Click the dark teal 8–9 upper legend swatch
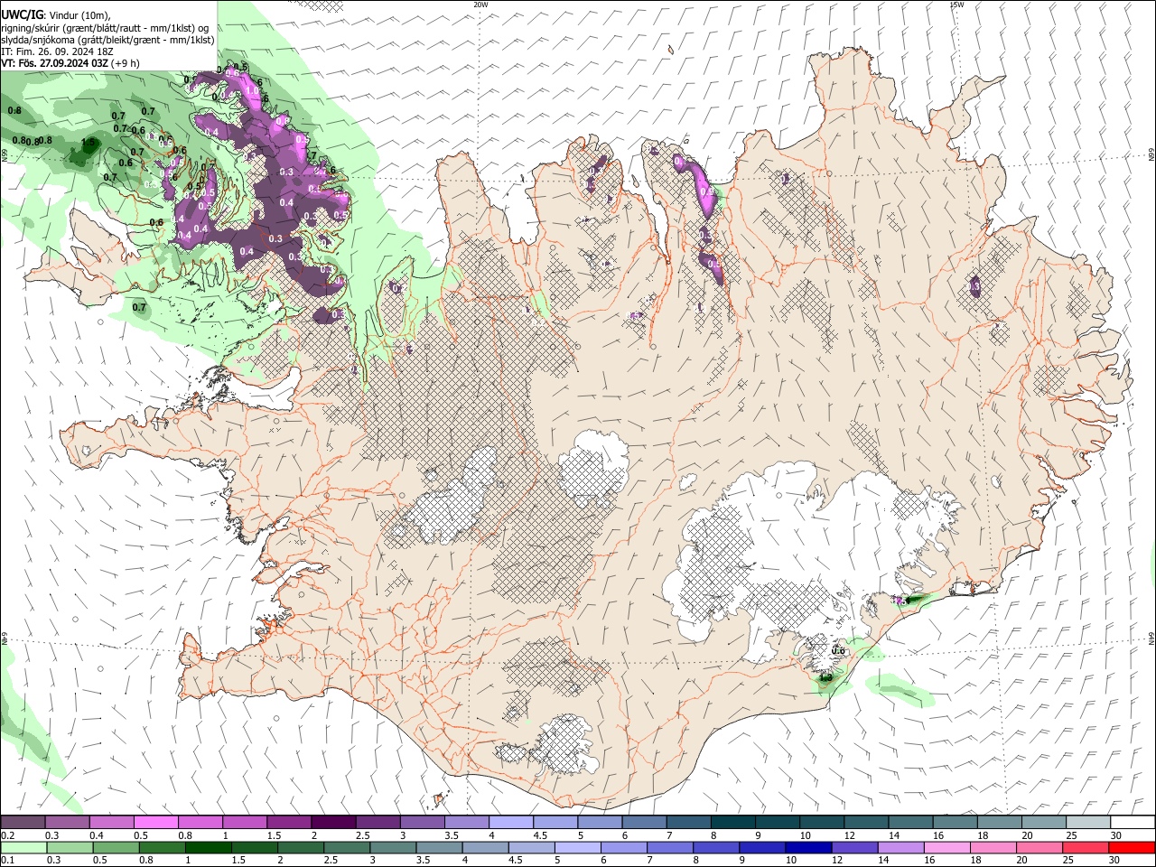Image resolution: width=1156 pixels, height=867 pixels. (x=732, y=823)
